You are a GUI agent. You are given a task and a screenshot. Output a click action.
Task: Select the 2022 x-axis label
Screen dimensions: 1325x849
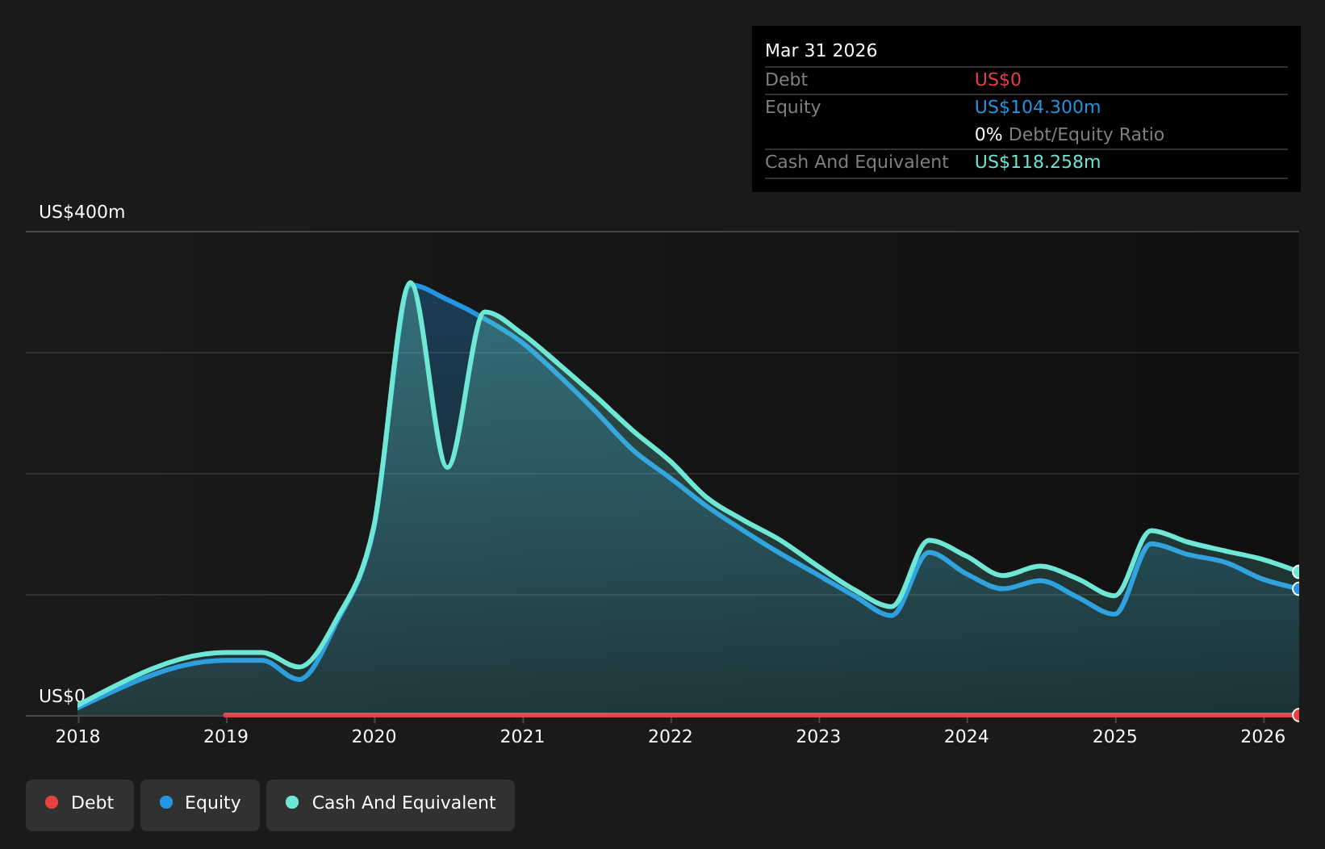tap(671, 736)
